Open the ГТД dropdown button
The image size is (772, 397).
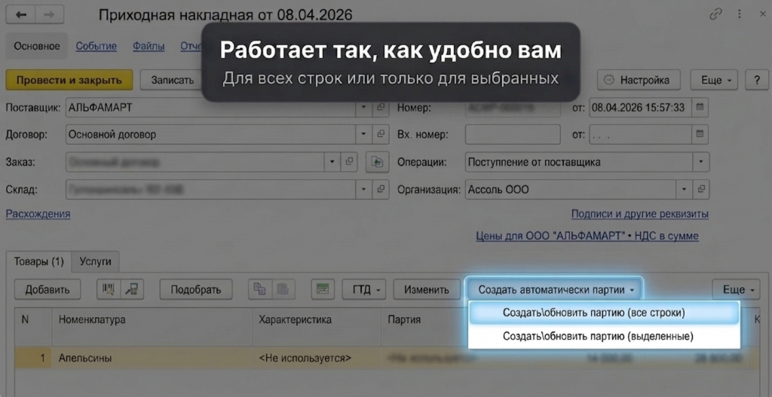click(x=364, y=289)
